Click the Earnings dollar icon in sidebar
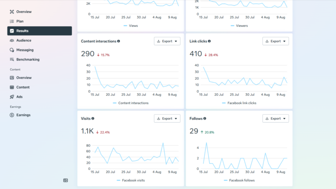Image resolution: width=336 pixels, height=189 pixels. (x=12, y=115)
